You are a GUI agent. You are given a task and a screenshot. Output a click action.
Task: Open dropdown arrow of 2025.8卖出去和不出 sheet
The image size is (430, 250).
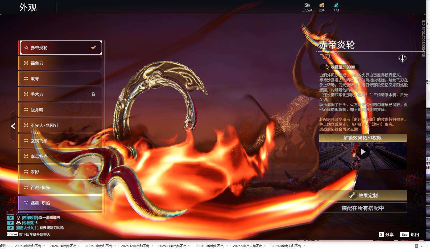(304, 246)
